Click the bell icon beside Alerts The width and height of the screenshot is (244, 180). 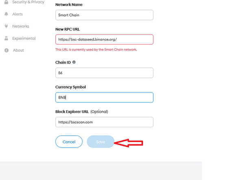[6, 14]
